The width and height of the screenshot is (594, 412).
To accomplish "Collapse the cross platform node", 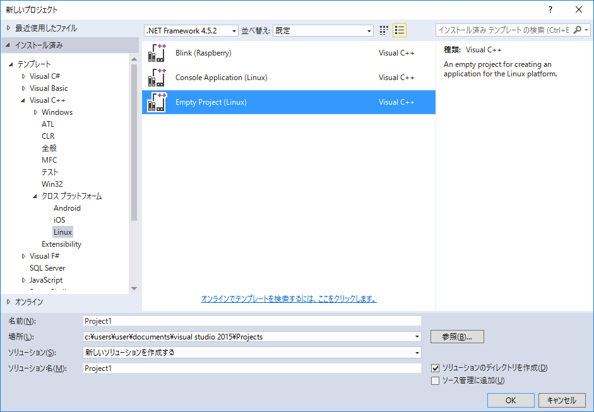I will tap(35, 196).
